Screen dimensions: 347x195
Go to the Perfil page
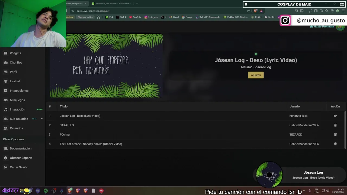13,72
